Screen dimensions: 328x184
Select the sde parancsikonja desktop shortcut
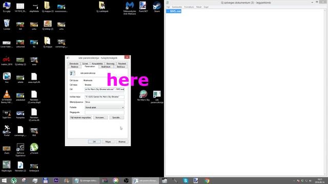tap(157, 97)
